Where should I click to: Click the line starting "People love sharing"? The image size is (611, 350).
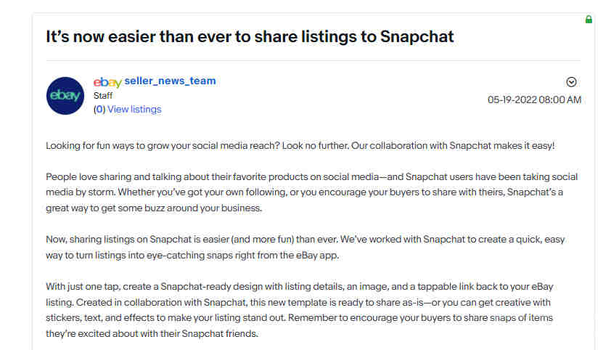312,177
